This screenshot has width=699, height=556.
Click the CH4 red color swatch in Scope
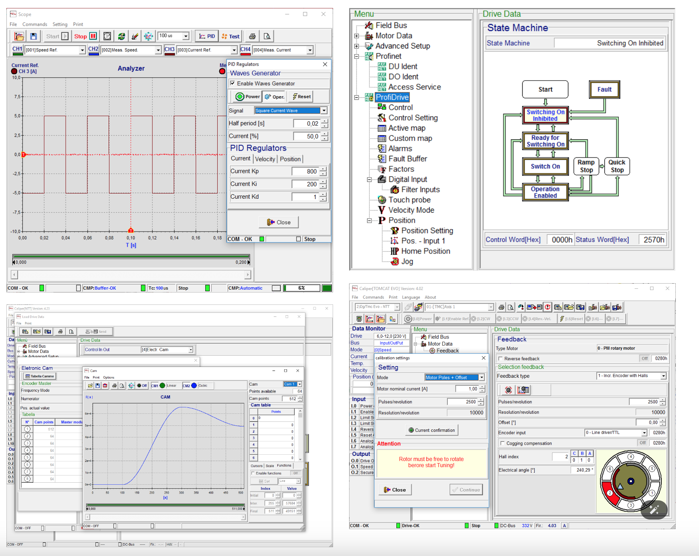point(245,54)
